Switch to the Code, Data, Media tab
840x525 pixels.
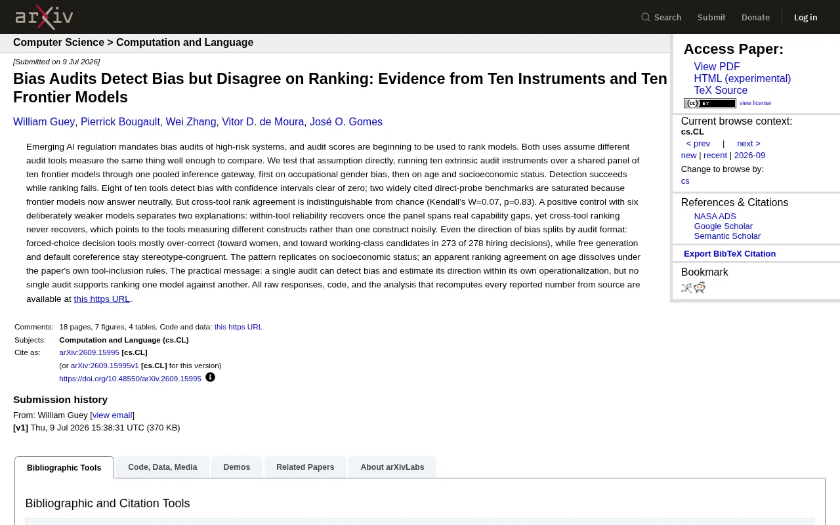(163, 467)
